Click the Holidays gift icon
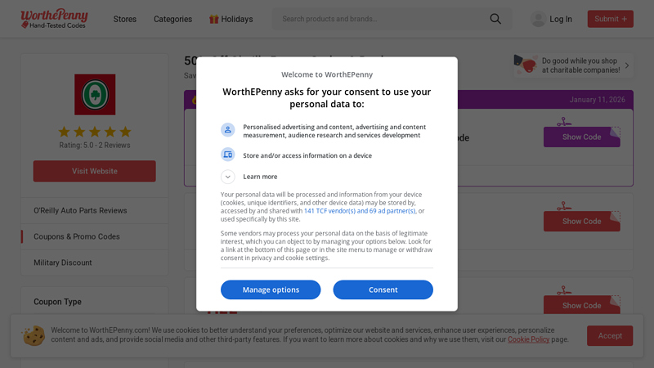Image resolution: width=654 pixels, height=368 pixels. (x=213, y=19)
